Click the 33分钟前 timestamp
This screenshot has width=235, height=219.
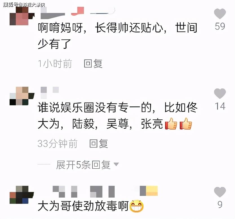pos(57,143)
